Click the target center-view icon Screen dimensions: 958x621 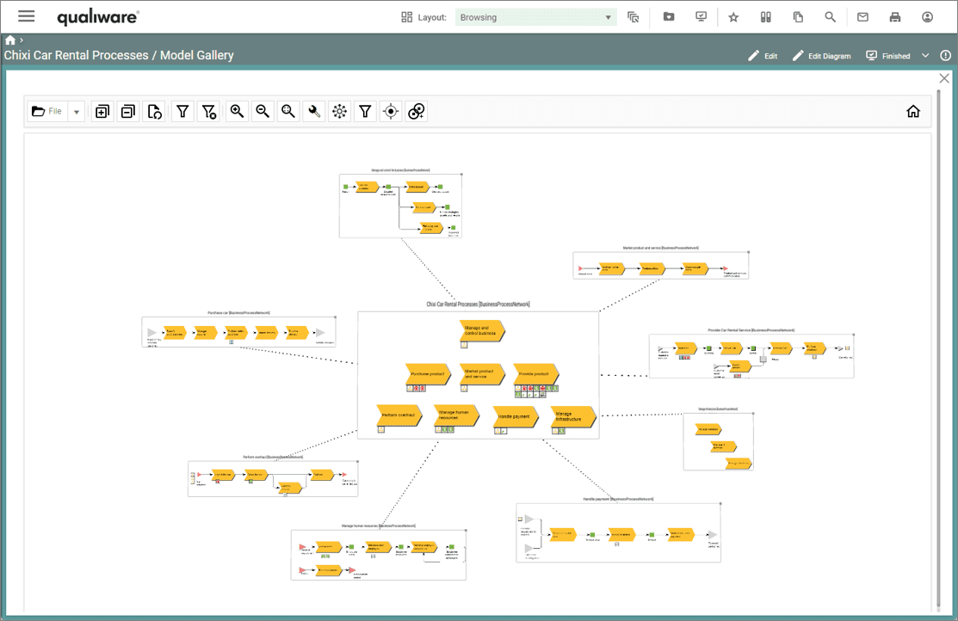391,111
